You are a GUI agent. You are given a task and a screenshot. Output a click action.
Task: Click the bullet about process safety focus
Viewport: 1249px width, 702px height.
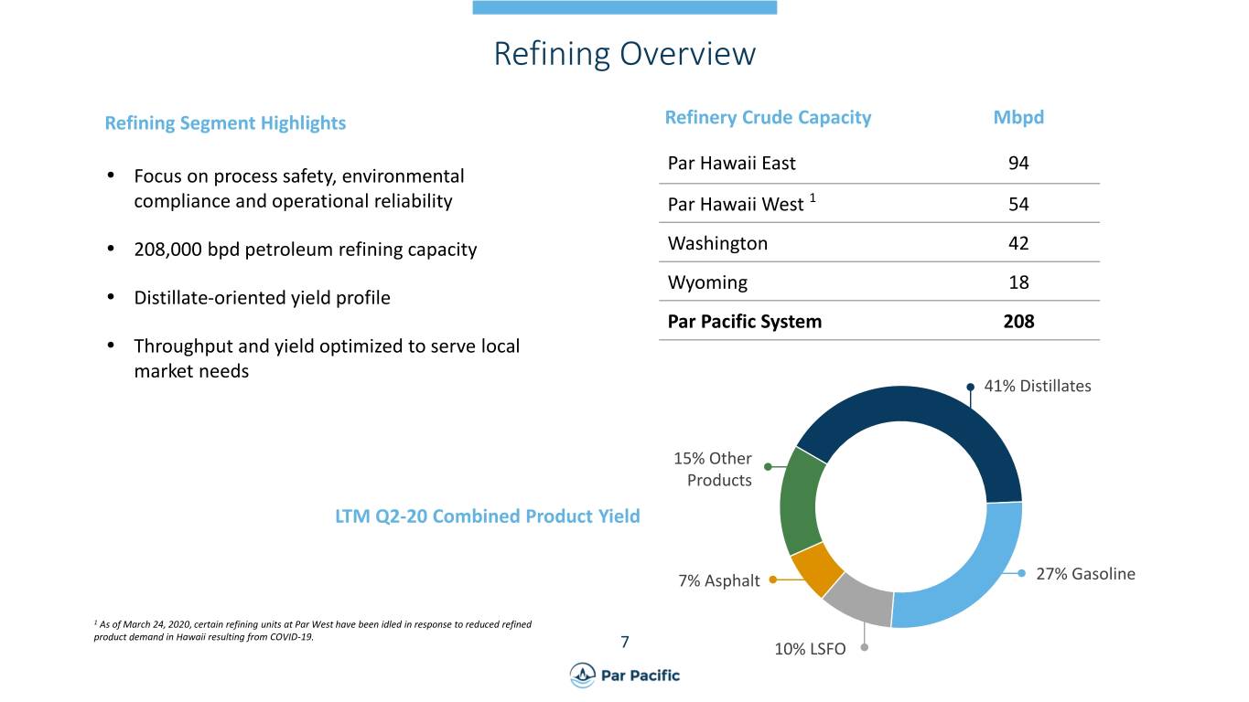tap(298, 188)
